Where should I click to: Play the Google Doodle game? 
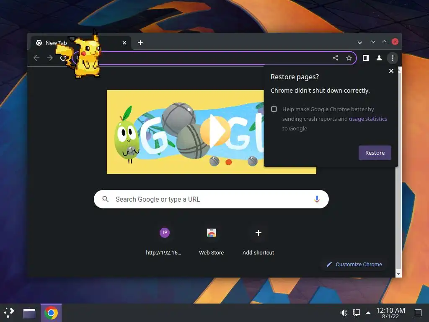(x=215, y=131)
